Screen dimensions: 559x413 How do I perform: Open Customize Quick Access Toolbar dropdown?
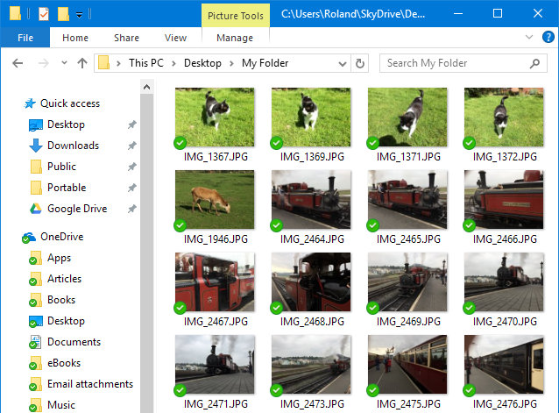pos(80,14)
